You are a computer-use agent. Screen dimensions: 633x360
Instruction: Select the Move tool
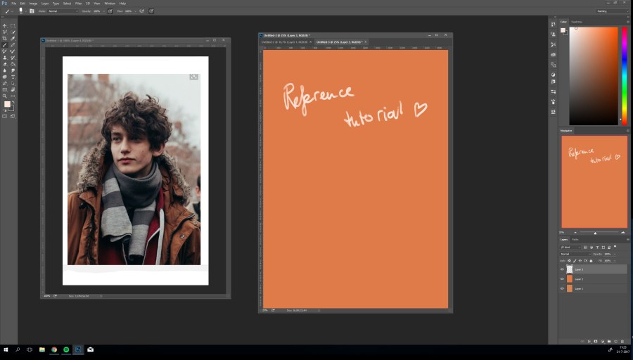[5, 26]
